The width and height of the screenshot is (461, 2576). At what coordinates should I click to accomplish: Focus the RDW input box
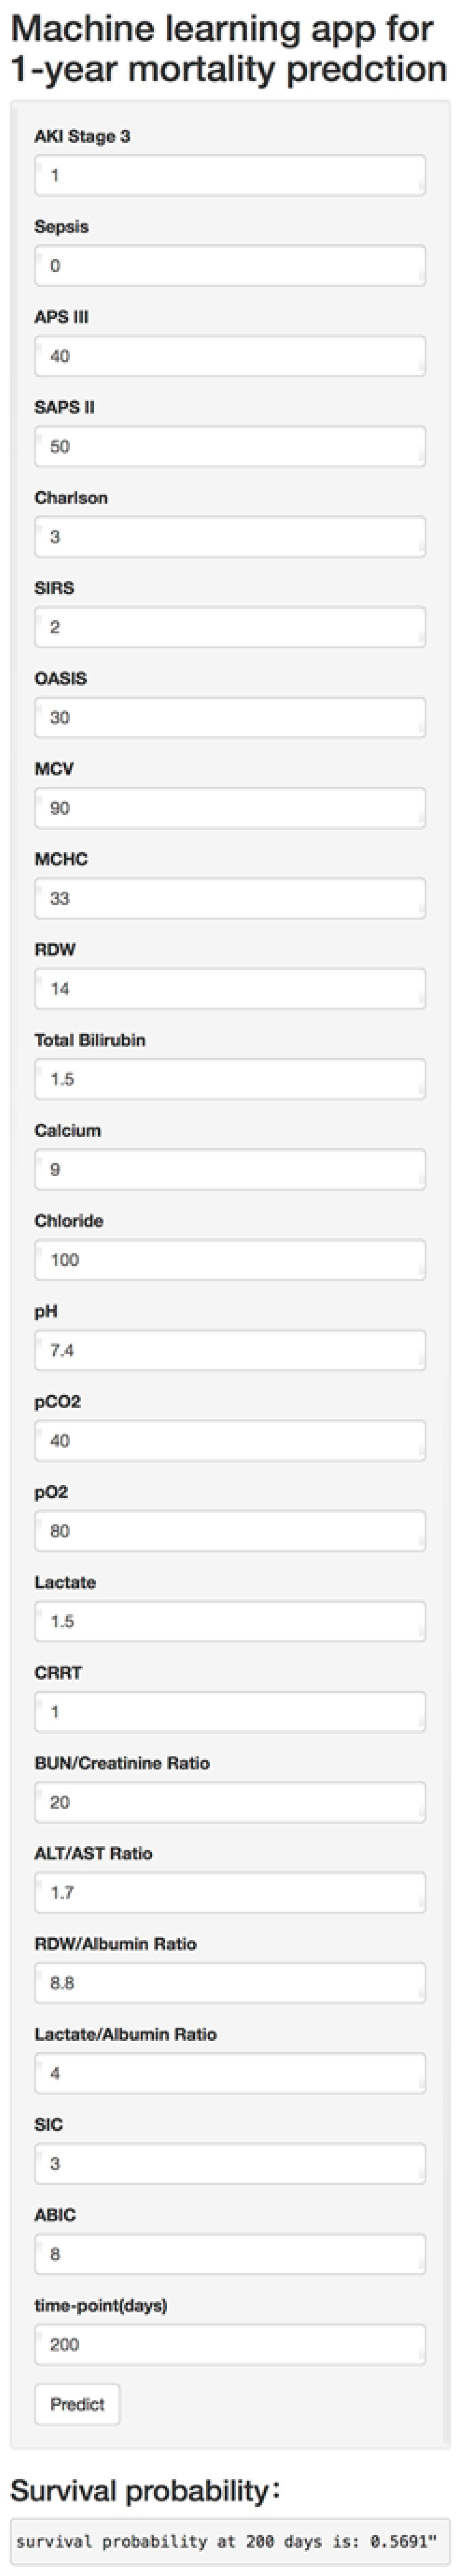(x=230, y=989)
